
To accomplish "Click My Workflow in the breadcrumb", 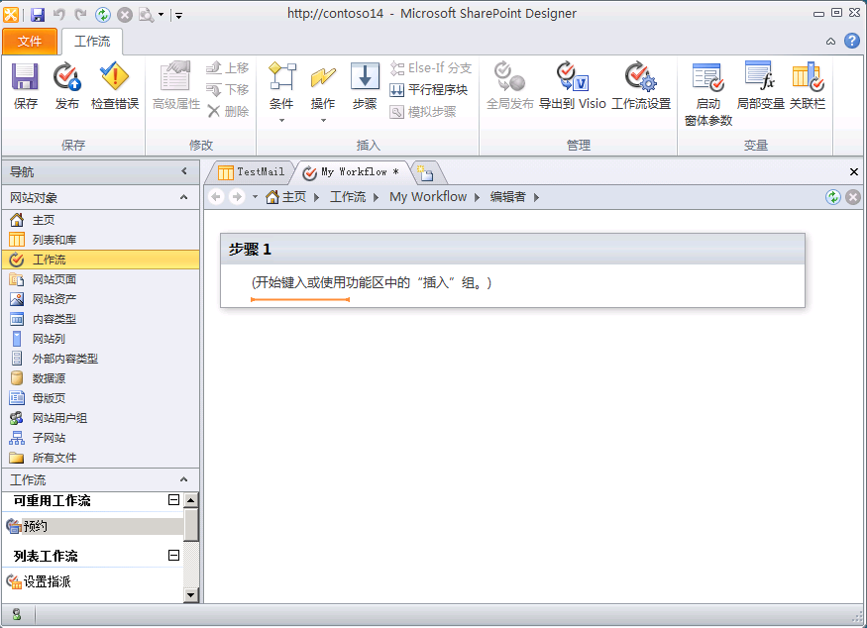I will [x=428, y=197].
